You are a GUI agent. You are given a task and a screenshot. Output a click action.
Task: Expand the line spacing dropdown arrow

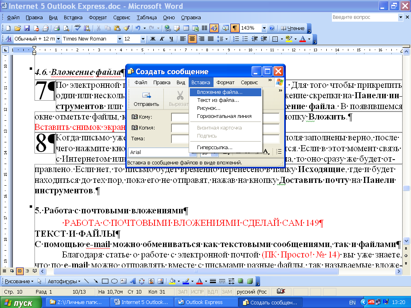tap(226, 39)
